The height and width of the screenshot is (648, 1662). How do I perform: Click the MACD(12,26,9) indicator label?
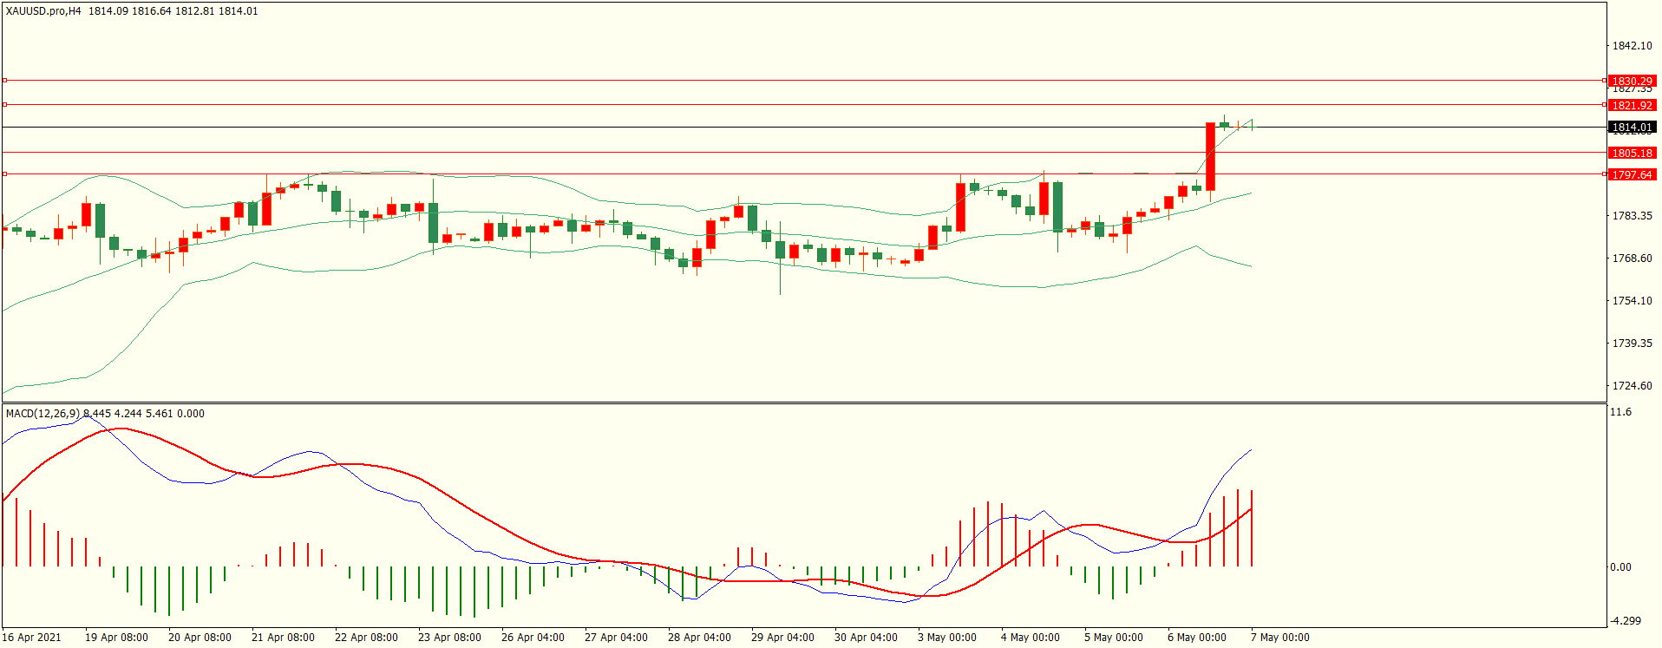(43, 414)
